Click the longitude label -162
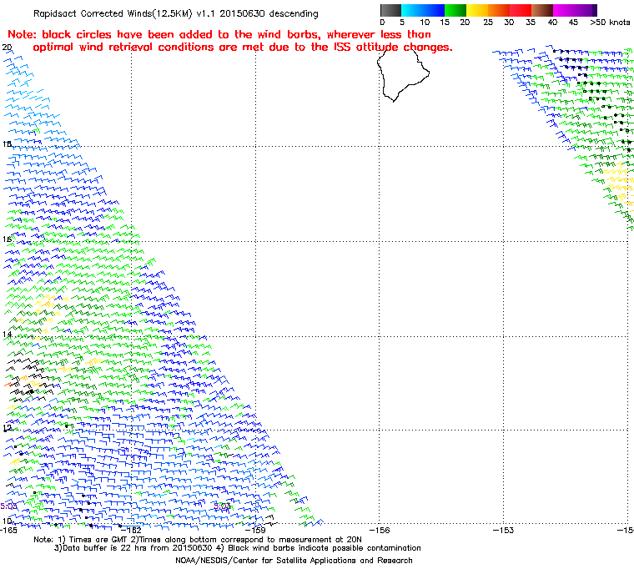Screen dimensions: 634x574 coord(131,530)
